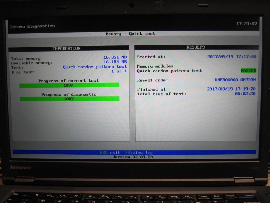Viewport: 270px width, 203px height.
Task: Click the 'Memory modules' text
Action: [155, 66]
